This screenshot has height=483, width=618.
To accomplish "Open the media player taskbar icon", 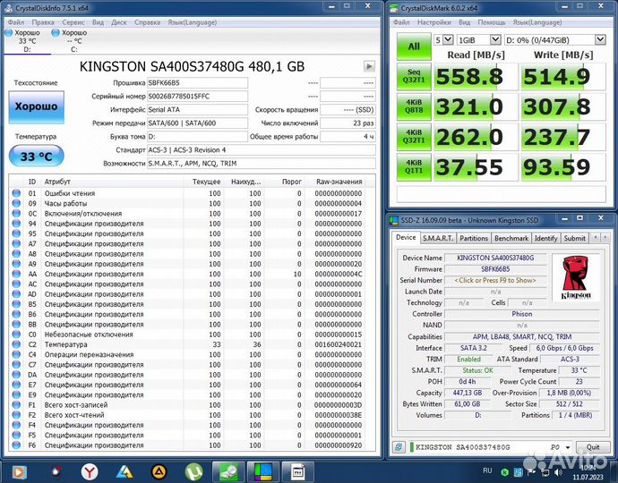I will [19, 471].
